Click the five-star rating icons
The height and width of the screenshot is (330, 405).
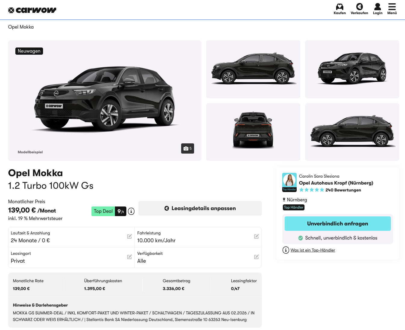312,190
